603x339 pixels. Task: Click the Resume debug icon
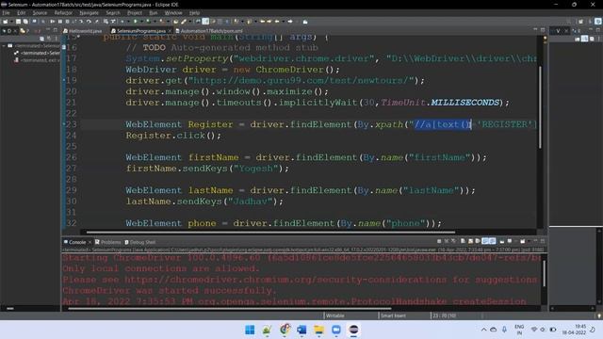point(52,22)
